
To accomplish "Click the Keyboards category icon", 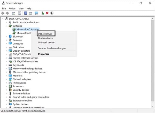I will (10, 65).
